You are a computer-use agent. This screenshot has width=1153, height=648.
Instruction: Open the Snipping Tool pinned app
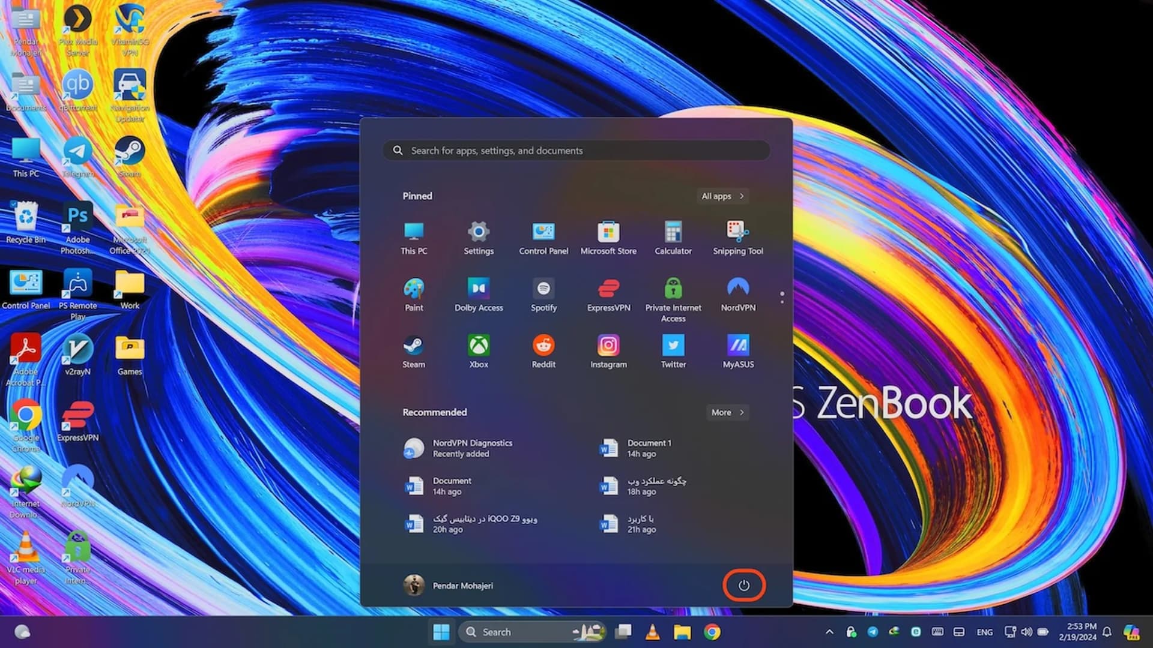click(x=737, y=238)
